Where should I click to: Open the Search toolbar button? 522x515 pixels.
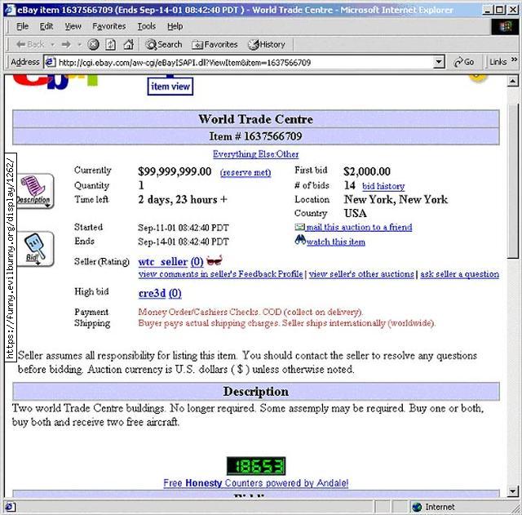pos(164,44)
